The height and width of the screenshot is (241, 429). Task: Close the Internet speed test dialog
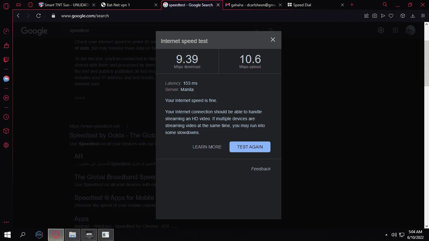[273, 40]
